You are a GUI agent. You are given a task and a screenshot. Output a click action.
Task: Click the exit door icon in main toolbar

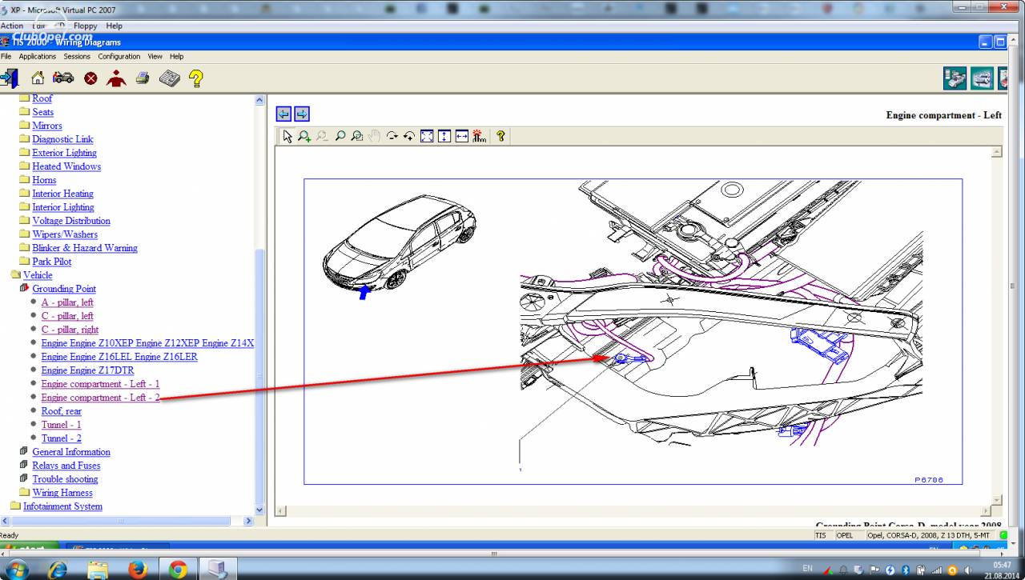tap(10, 78)
